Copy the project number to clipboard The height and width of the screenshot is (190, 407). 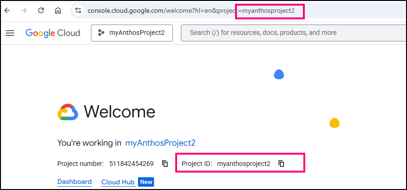[165, 164]
